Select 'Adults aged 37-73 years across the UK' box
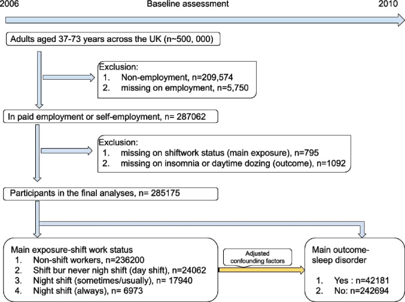405x302 pixels. tap(113, 39)
